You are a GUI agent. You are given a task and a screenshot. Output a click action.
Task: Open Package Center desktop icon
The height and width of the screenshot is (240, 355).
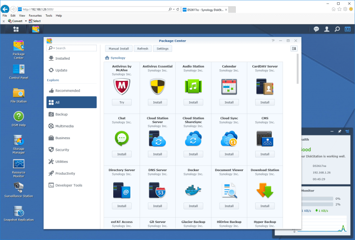[18, 46]
